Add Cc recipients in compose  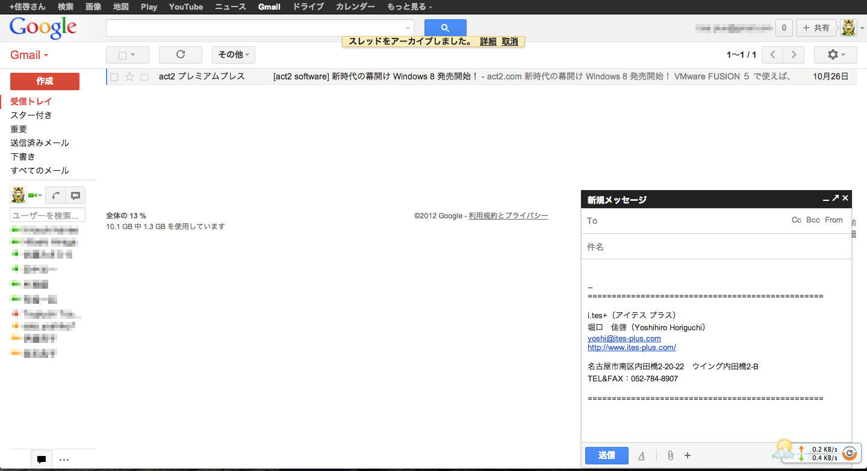(x=797, y=220)
